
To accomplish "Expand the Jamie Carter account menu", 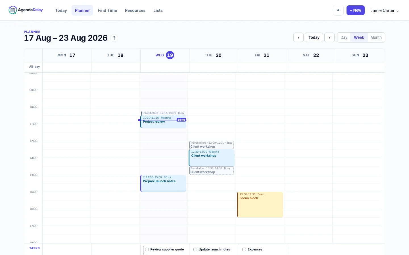I will 385,10.
